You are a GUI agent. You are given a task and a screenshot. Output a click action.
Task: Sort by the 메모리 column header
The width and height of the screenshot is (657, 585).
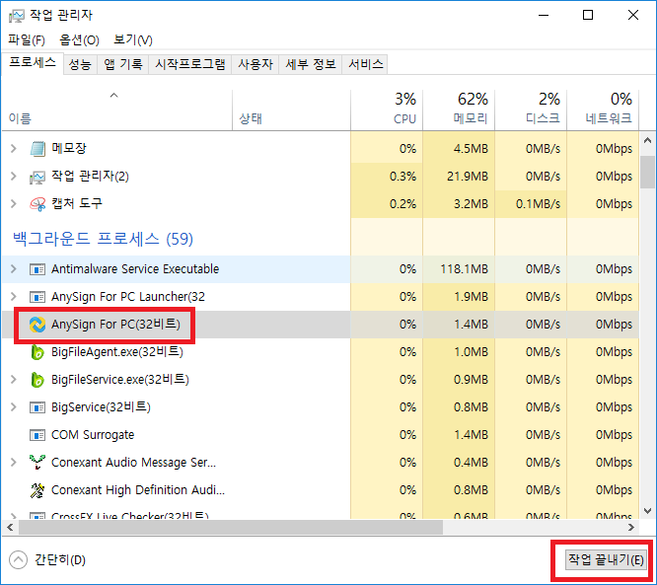tap(459, 110)
